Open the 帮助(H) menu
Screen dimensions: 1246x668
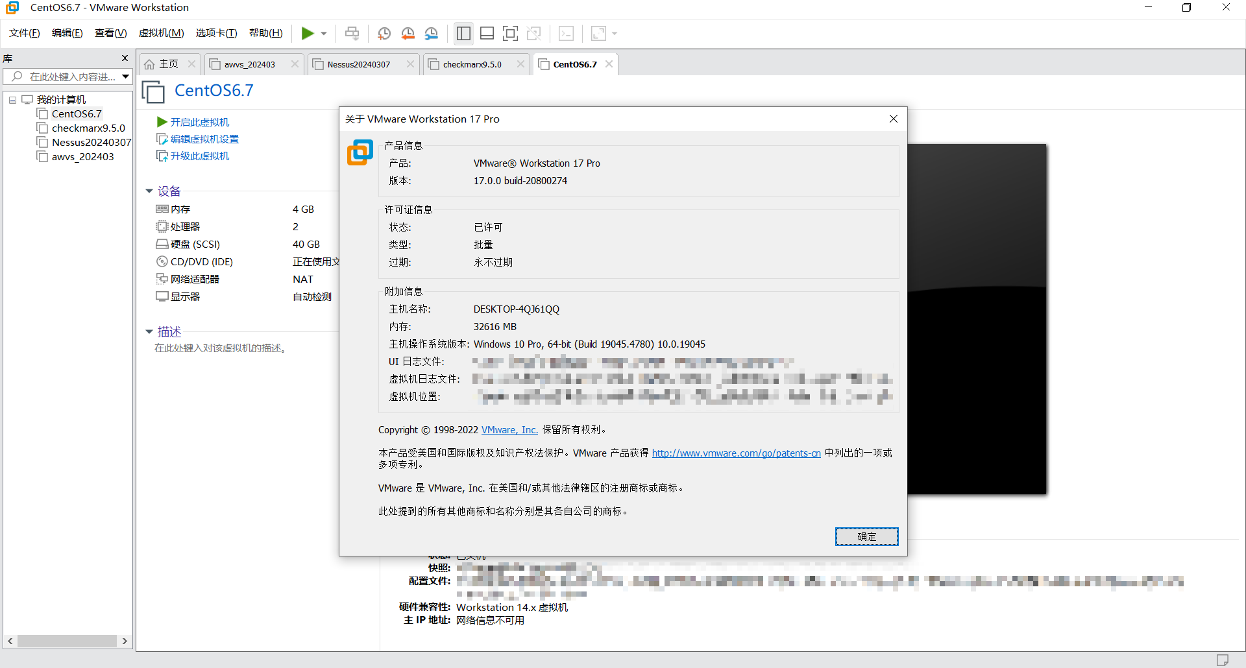pyautogui.click(x=266, y=33)
